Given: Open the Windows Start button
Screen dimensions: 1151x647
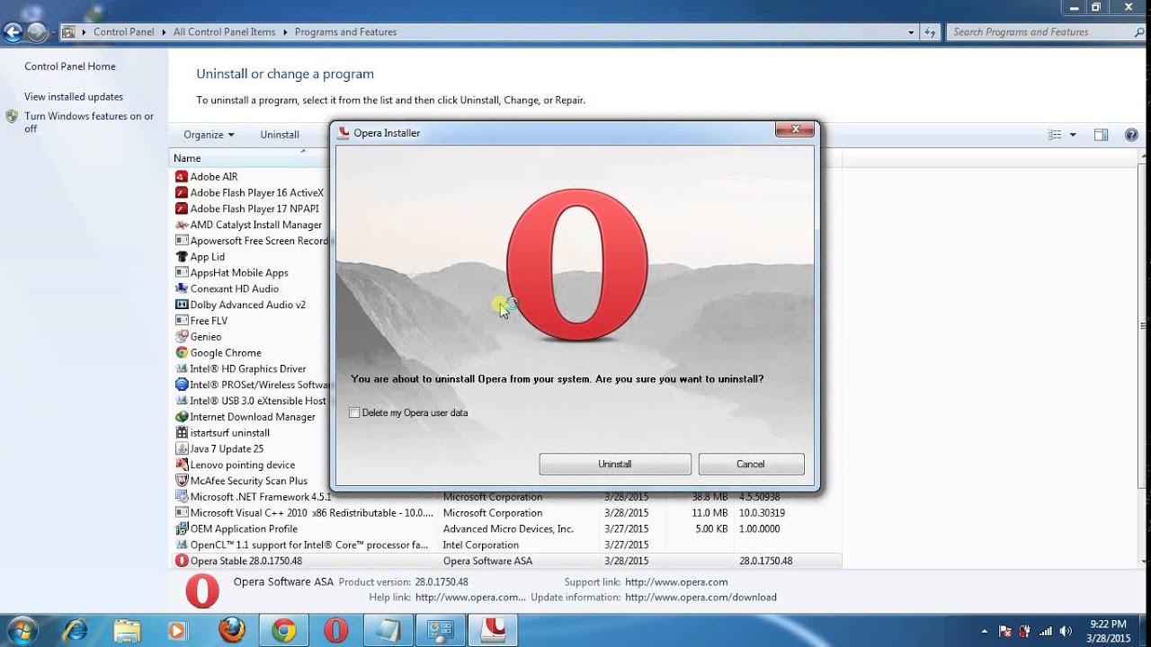Looking at the screenshot, I should pos(21,631).
